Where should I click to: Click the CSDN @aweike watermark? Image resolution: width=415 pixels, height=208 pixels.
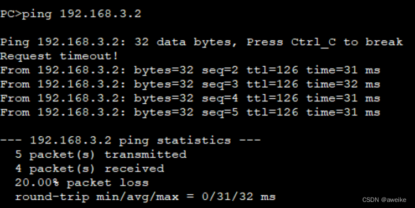[x=384, y=200]
